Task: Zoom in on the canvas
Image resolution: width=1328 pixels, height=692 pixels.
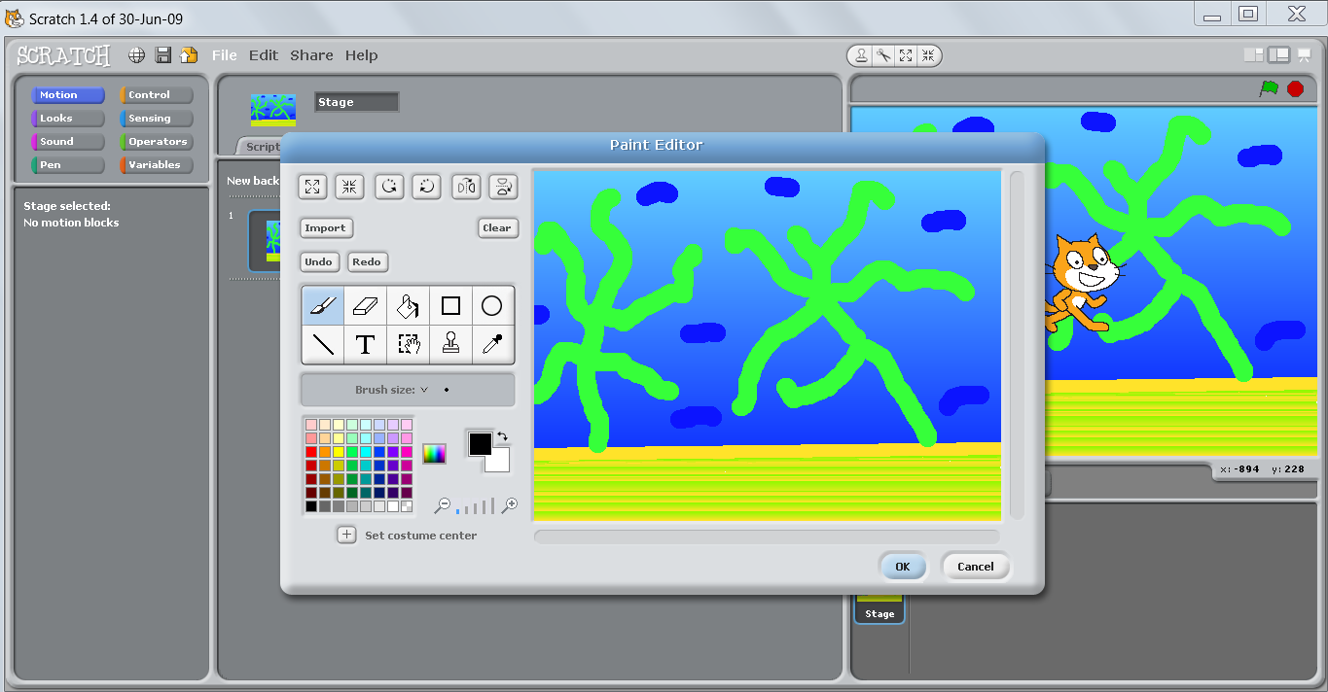Action: tap(509, 505)
